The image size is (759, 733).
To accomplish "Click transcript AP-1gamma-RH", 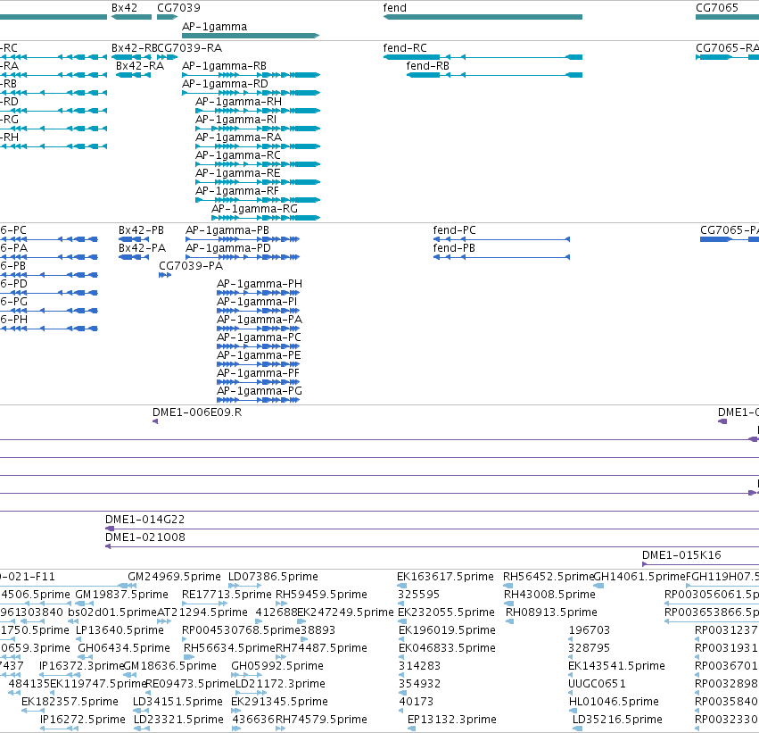I will click(239, 102).
